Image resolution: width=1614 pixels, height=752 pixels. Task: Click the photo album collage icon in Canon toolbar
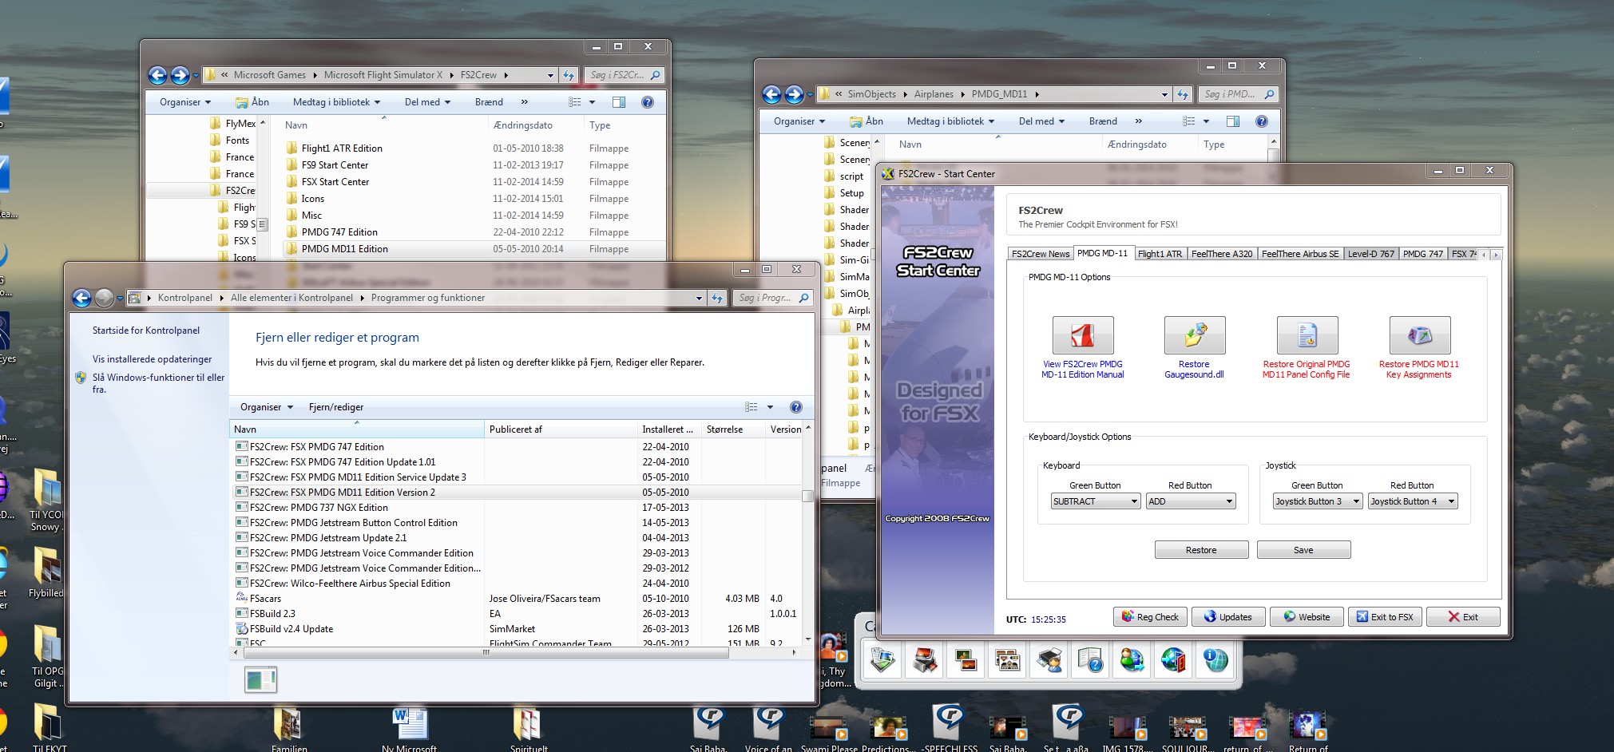[1007, 660]
